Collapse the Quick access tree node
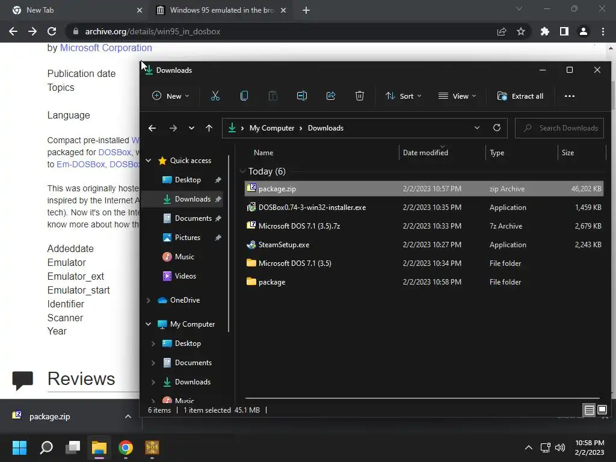 click(x=149, y=160)
